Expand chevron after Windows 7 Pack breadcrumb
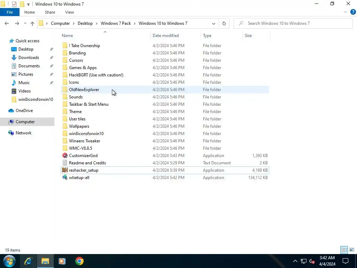 point(135,23)
